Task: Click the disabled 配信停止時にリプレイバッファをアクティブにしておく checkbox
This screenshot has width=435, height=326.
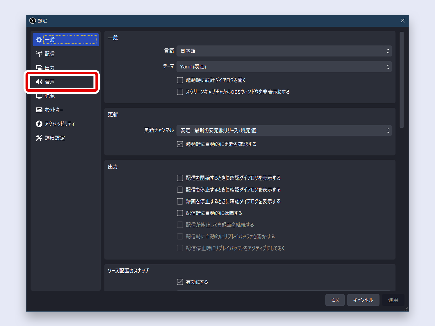Action: pyautogui.click(x=180, y=248)
